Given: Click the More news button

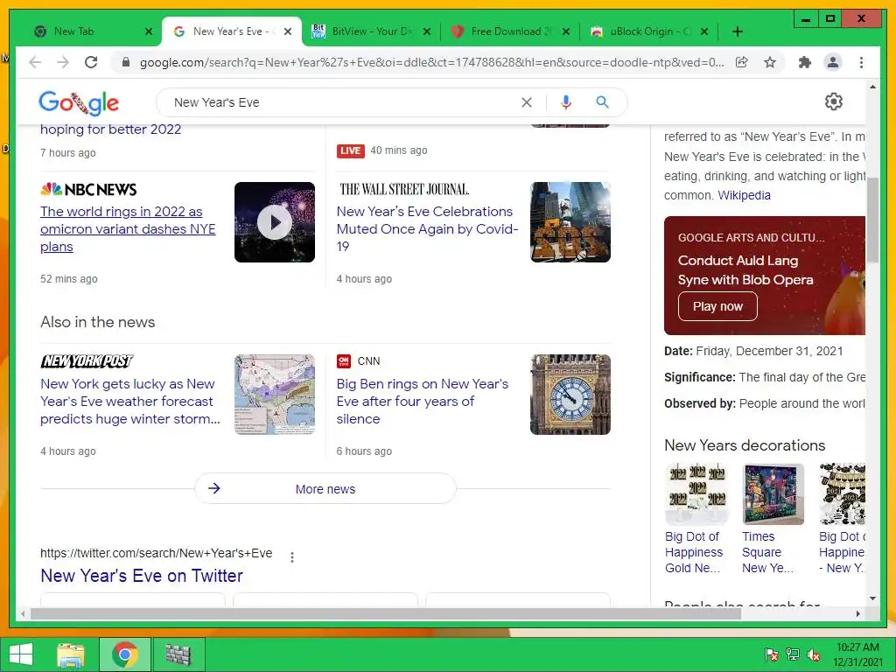Looking at the screenshot, I should point(325,488).
